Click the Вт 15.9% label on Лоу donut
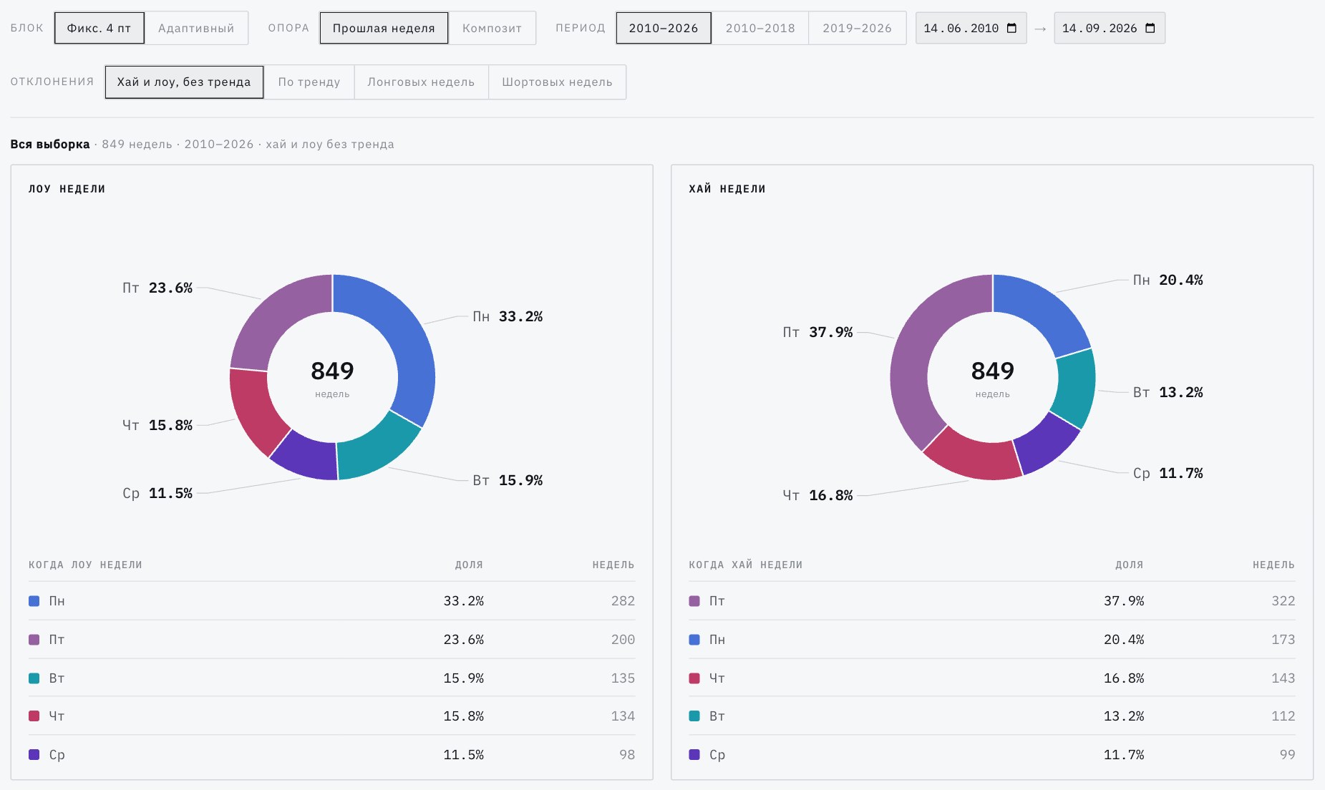The width and height of the screenshot is (1325, 790). [x=508, y=480]
